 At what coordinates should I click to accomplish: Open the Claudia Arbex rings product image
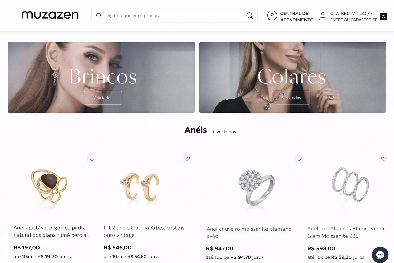click(140, 187)
